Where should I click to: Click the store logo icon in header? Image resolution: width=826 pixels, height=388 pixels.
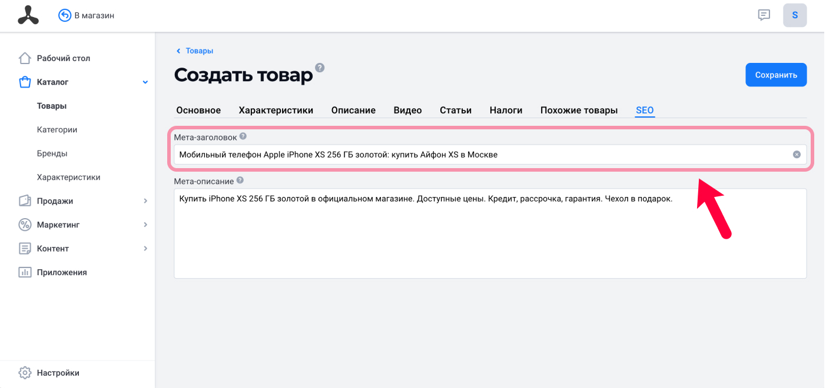[28, 15]
